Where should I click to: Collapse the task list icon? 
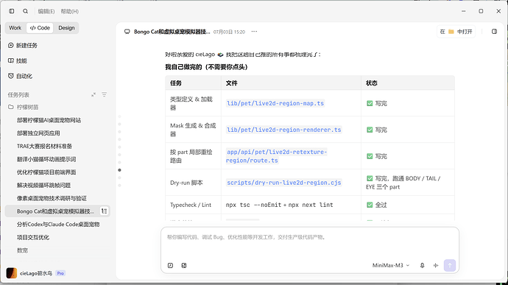click(x=94, y=95)
